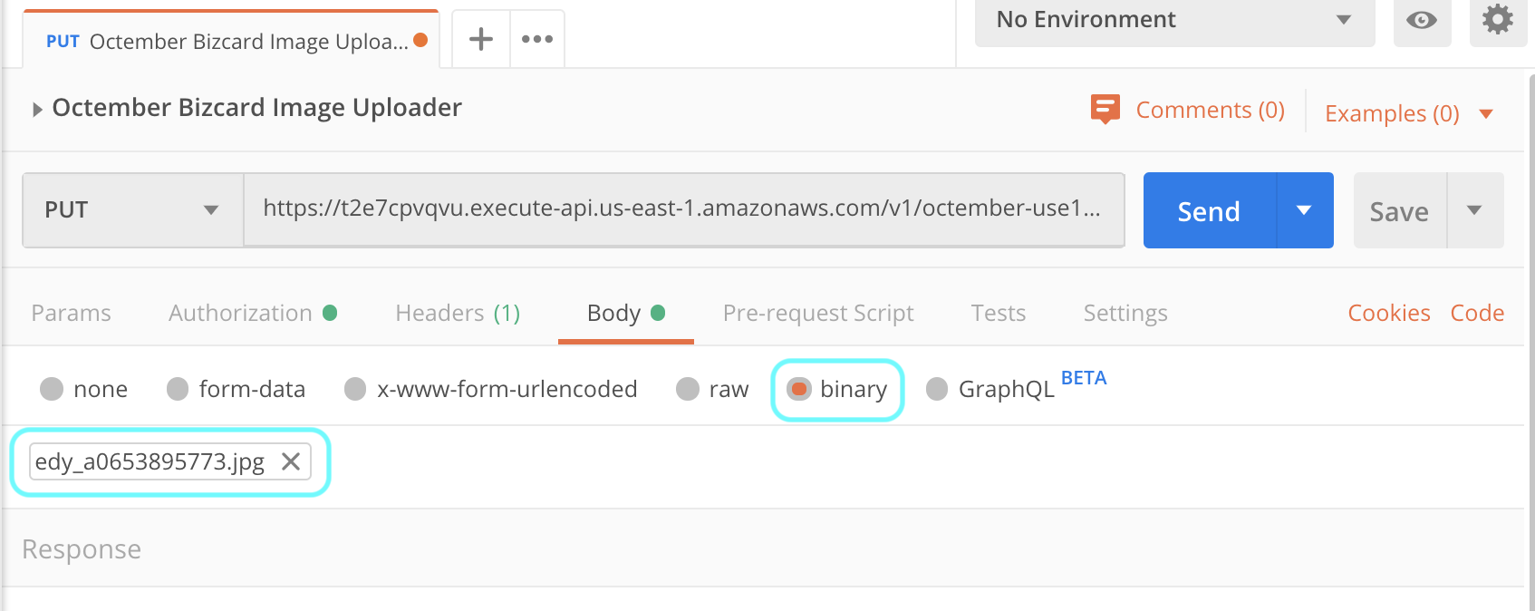1535x611 pixels.
Task: Click the Send button
Action: point(1209,211)
